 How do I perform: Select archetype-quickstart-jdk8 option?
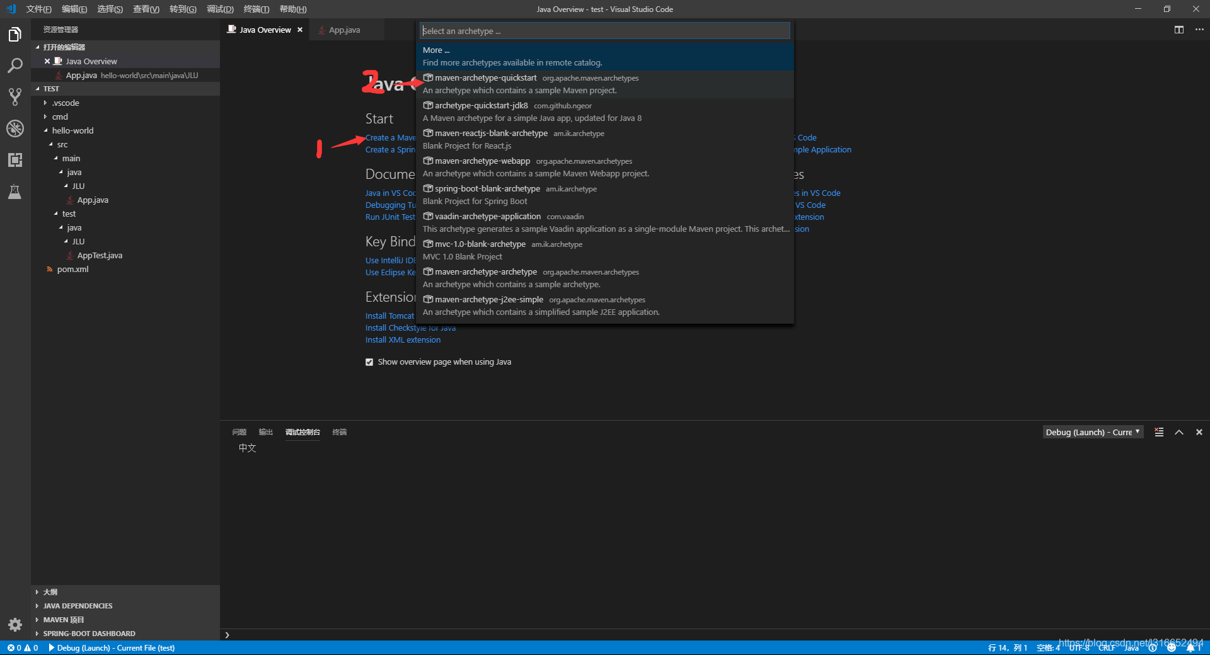605,111
